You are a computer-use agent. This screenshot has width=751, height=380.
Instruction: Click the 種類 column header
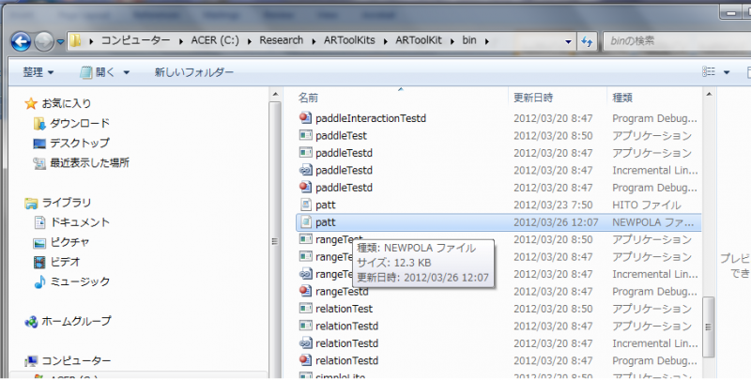622,98
